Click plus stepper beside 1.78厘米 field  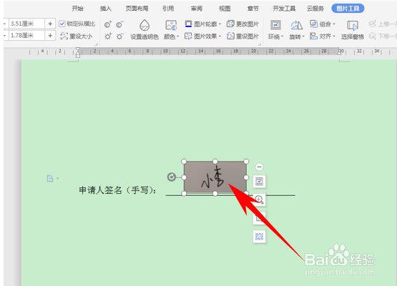pos(50,36)
